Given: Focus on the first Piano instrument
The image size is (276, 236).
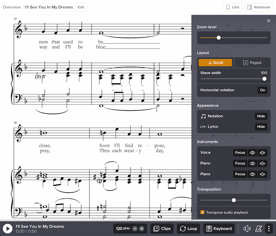Looking at the screenshot, I should pyautogui.click(x=240, y=163).
